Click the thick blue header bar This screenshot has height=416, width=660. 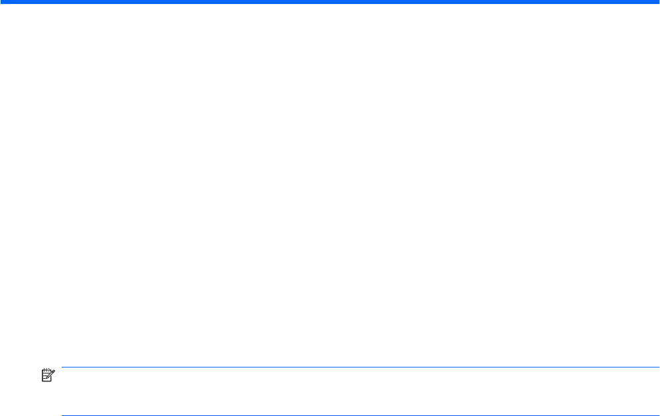[330, 2]
